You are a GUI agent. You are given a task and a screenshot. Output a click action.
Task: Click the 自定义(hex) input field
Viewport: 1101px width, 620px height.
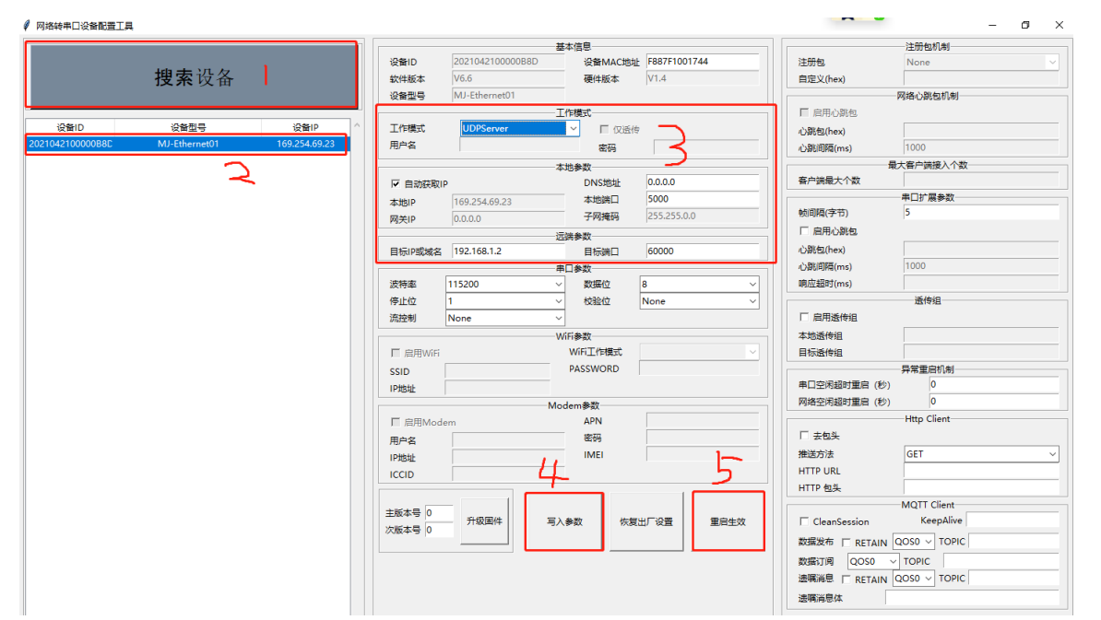981,78
